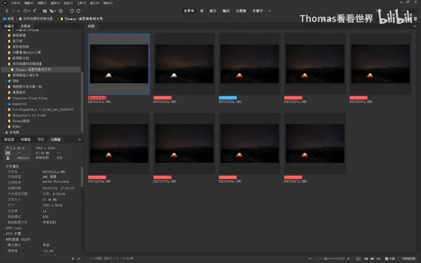This screenshot has height=263, width=421.
Task: Switch to the 筛选器 tab
Action: [9, 140]
